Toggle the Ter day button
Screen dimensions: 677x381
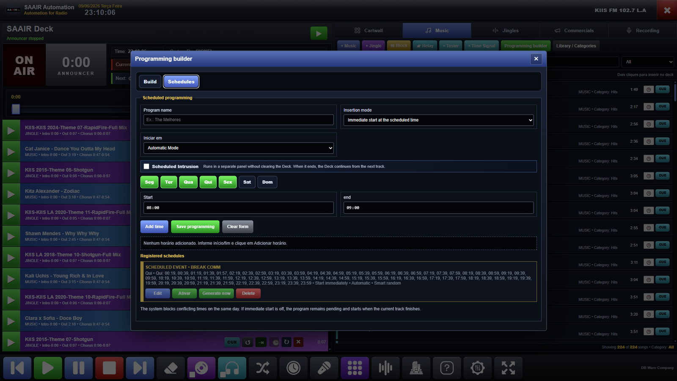(169, 182)
